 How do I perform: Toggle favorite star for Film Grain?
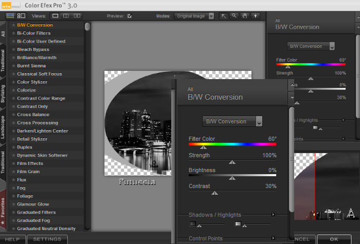click(x=13, y=172)
